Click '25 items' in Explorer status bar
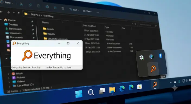The image size is (191, 104). [12, 91]
